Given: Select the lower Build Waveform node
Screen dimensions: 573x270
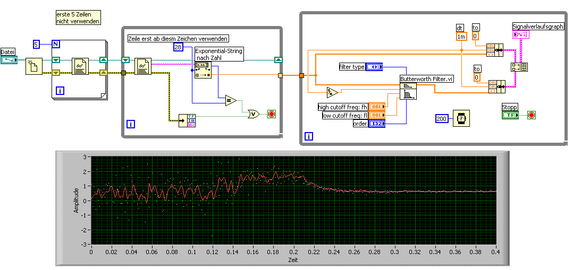Looking at the screenshot, I should pyautogui.click(x=496, y=87).
